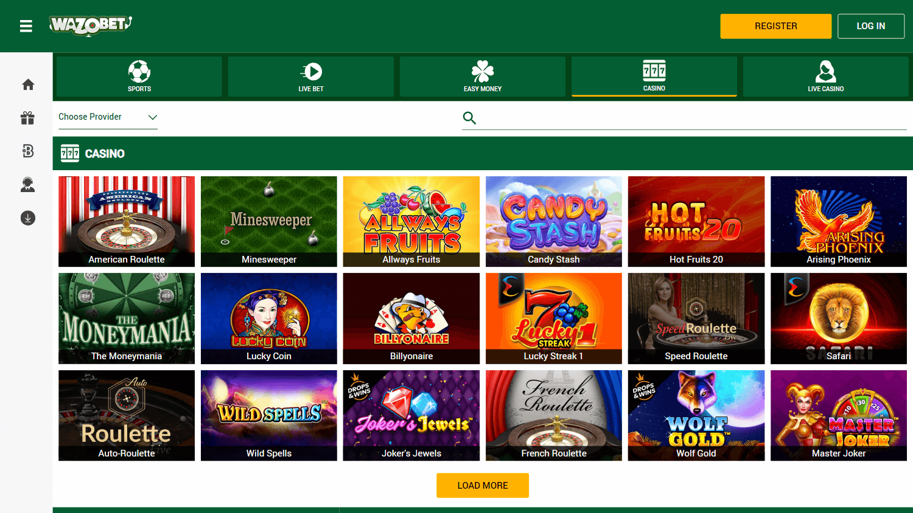Screen dimensions: 913x513
Task: Launch Allways Fruits slot
Action: 411,221
